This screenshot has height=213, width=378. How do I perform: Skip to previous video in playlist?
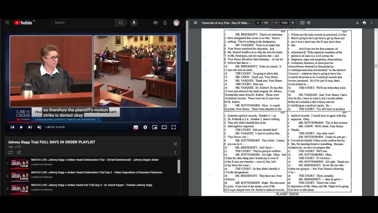coord(12,127)
